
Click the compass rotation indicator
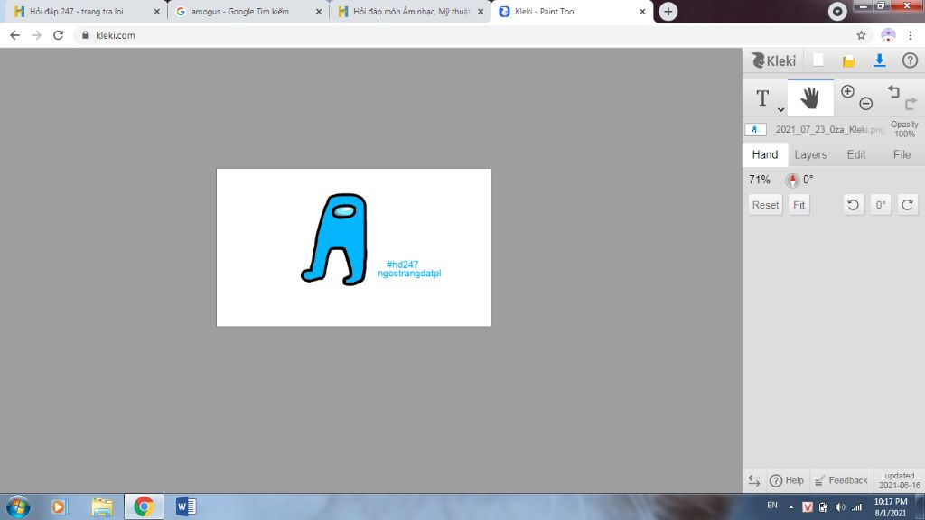point(792,180)
